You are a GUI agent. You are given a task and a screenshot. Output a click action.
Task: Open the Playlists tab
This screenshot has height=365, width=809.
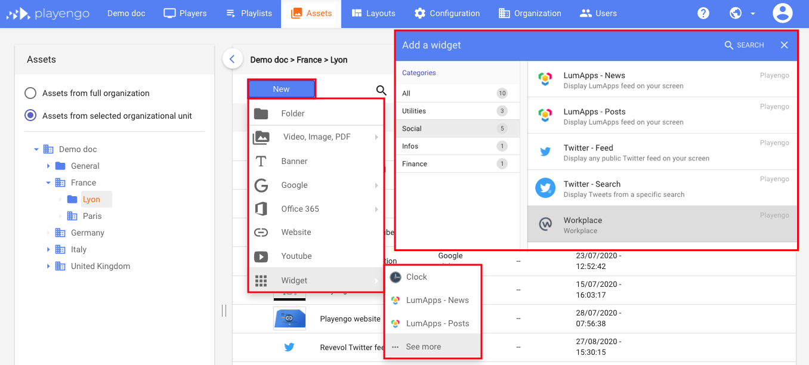coord(249,13)
